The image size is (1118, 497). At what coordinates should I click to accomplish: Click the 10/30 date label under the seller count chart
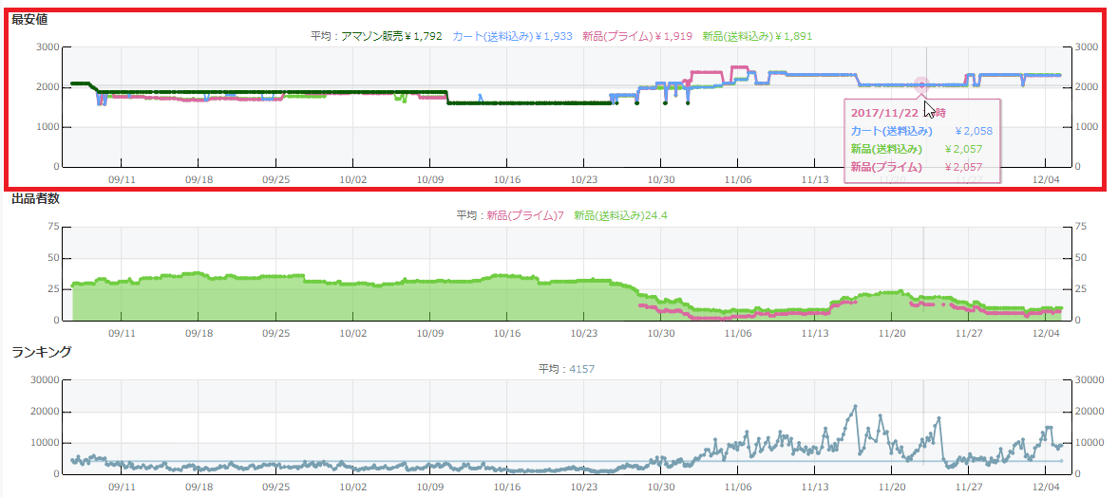660,333
